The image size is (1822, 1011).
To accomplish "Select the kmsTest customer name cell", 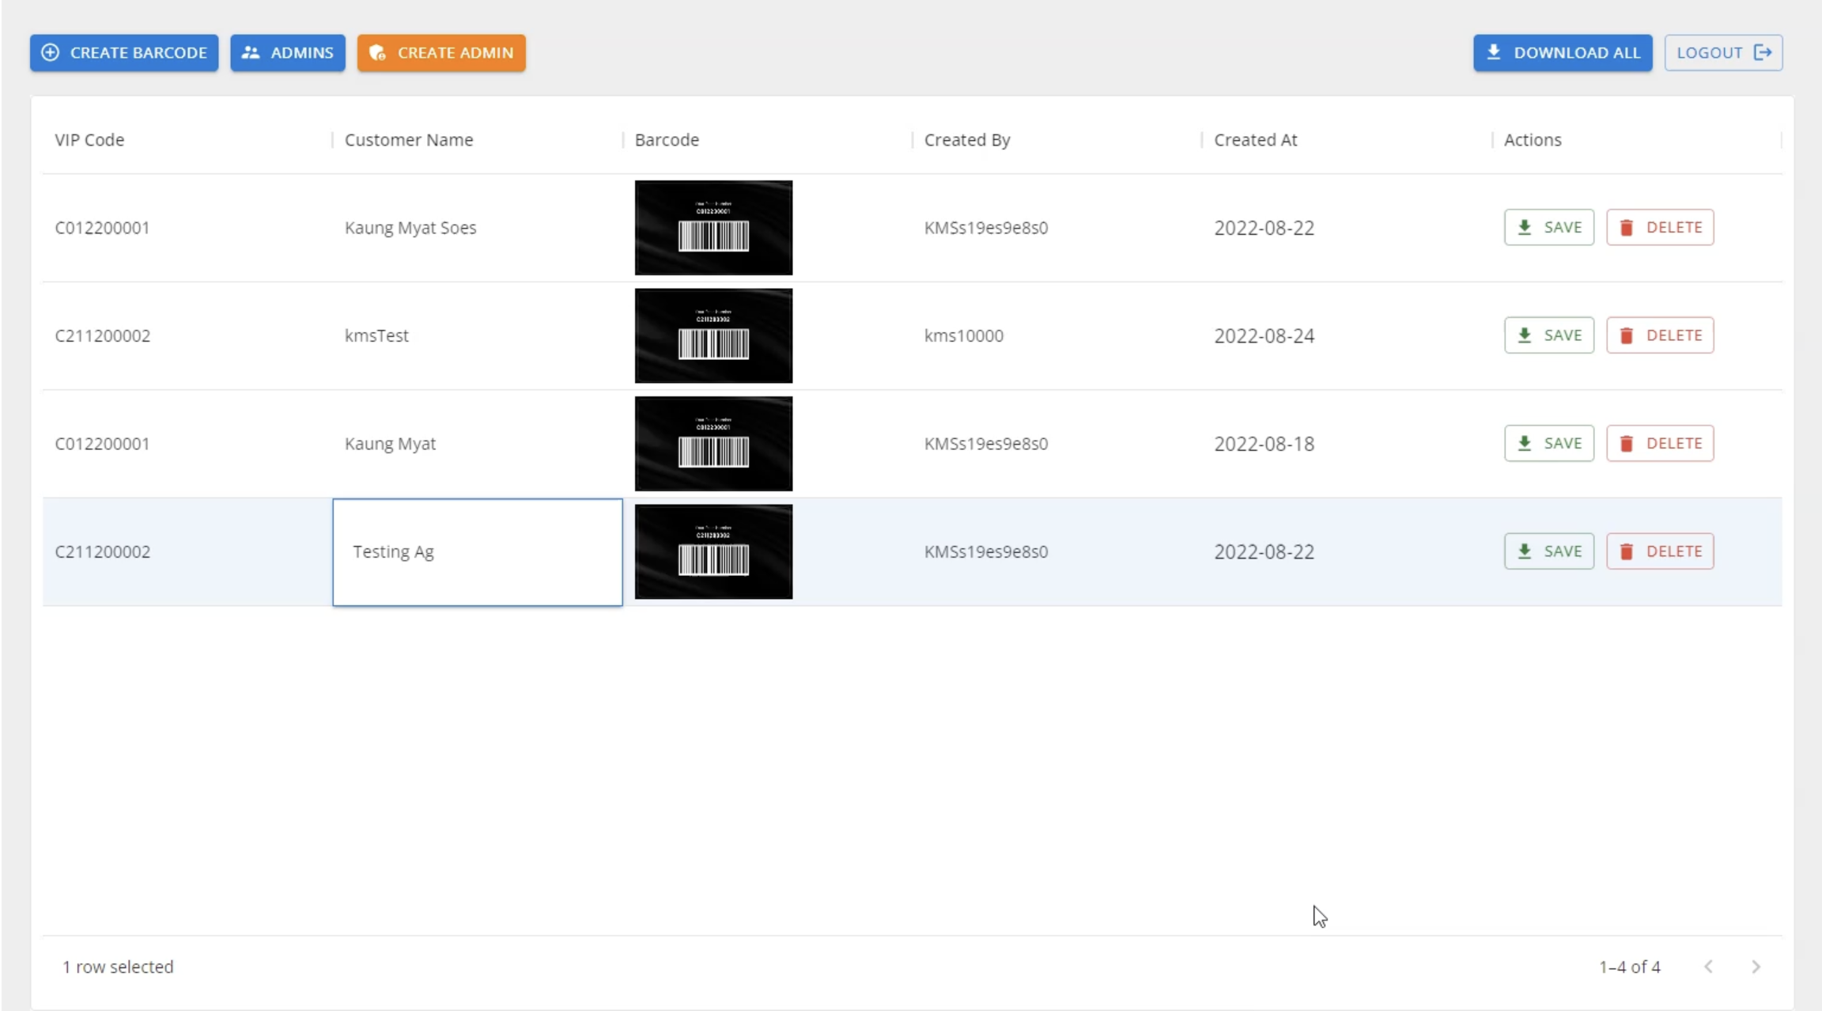I will click(478, 335).
